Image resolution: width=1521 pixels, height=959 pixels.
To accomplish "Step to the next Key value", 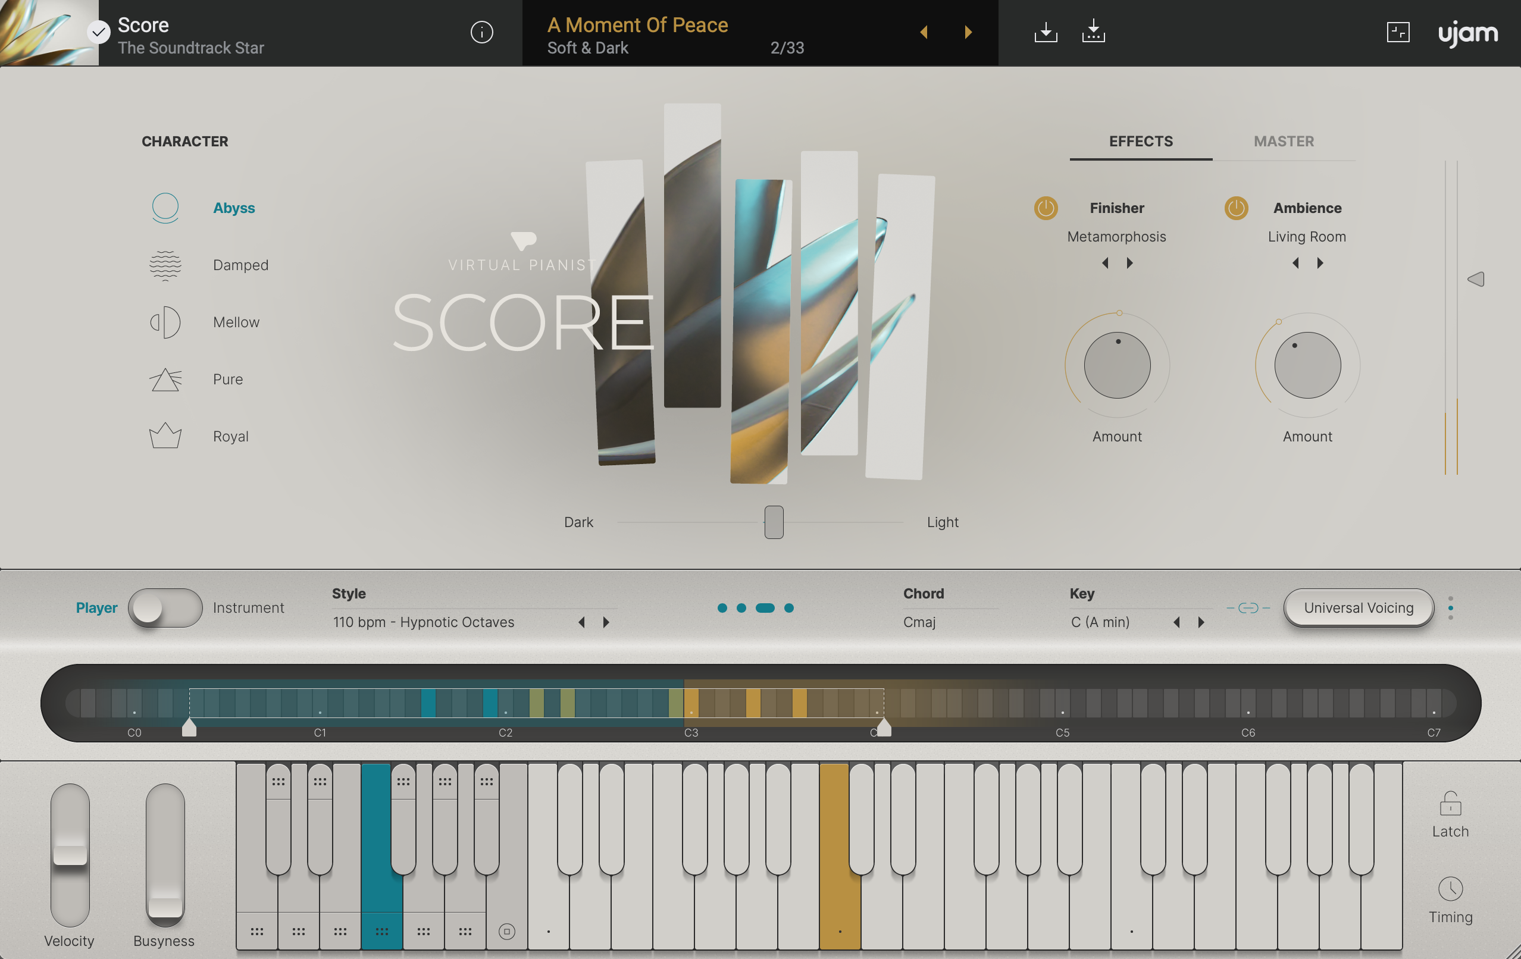I will [1201, 622].
